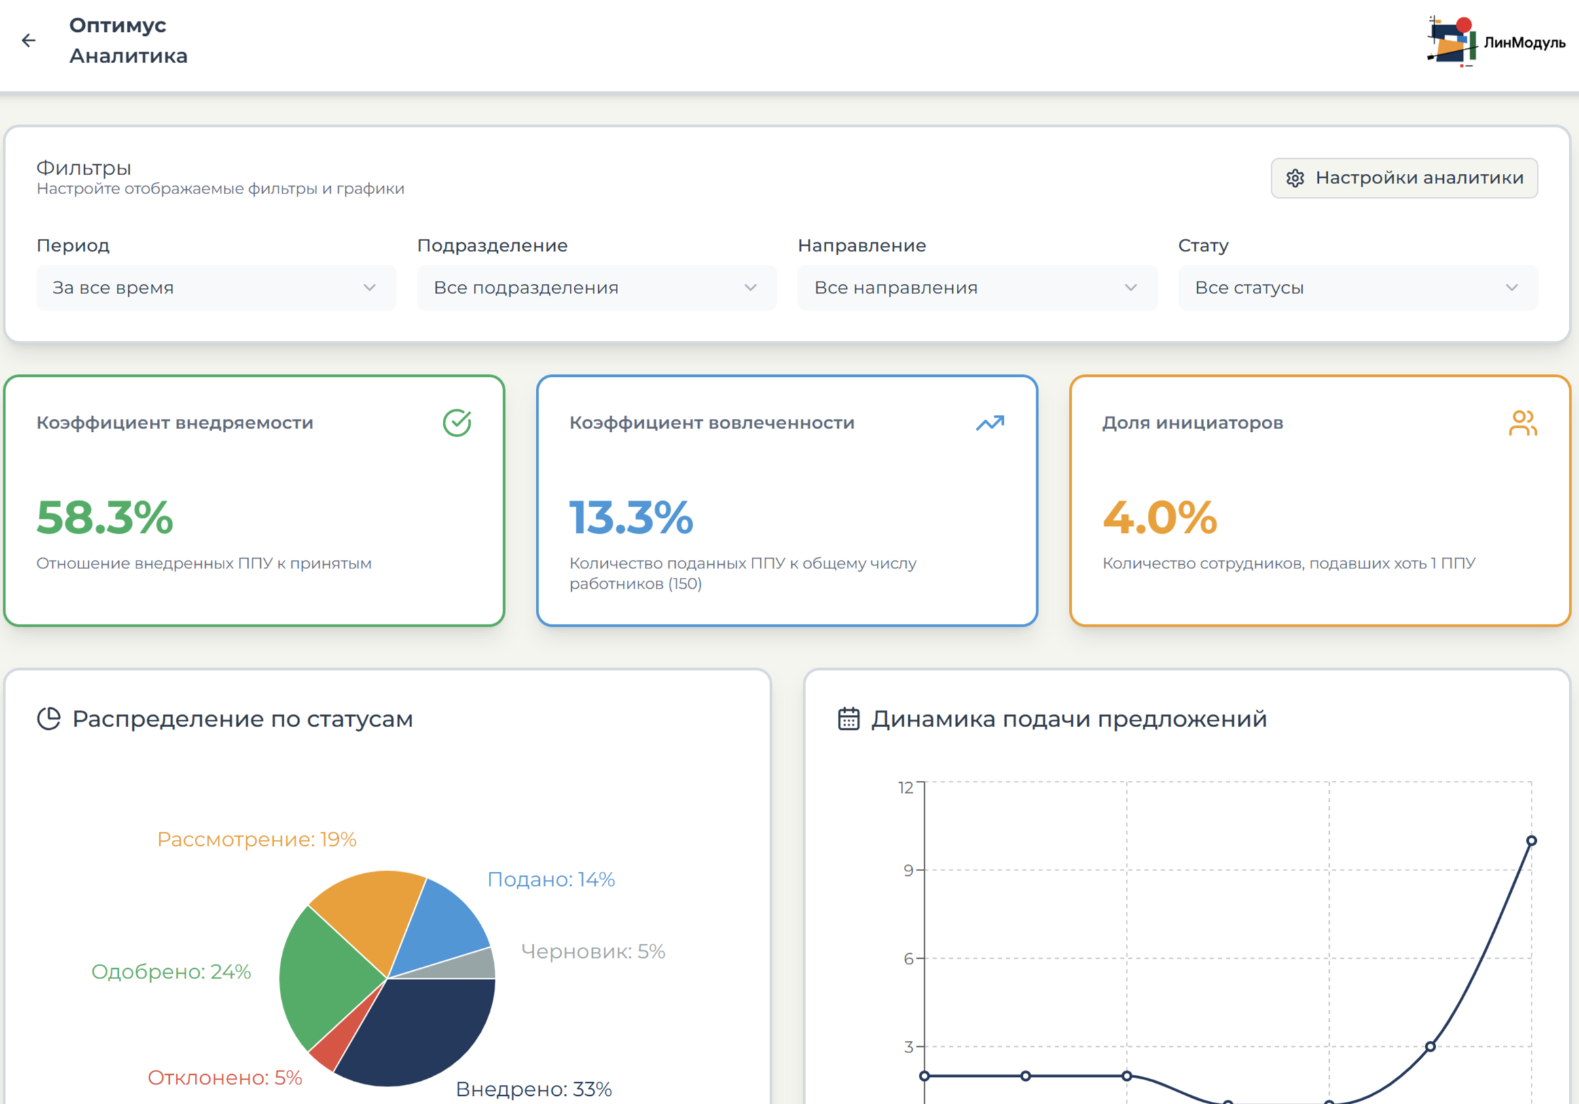
Task: Select the Коэффициент вовлеченности card
Action: [786, 500]
